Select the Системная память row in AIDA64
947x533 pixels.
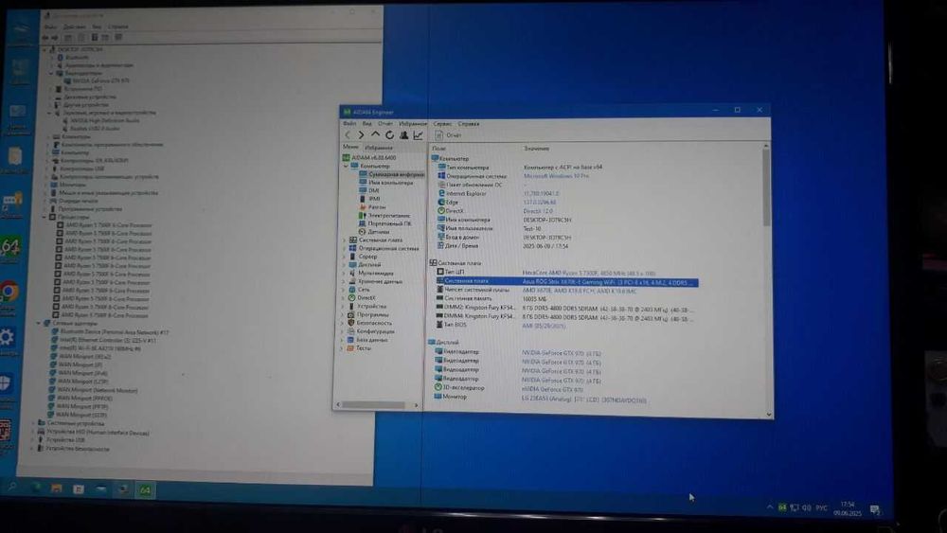[491, 299]
